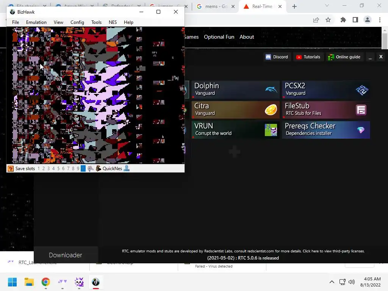
Task: Open the Downloader section in RTC launcher
Action: pyautogui.click(x=66, y=255)
